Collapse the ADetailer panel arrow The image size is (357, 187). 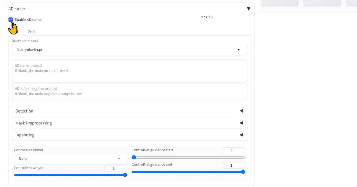(248, 9)
